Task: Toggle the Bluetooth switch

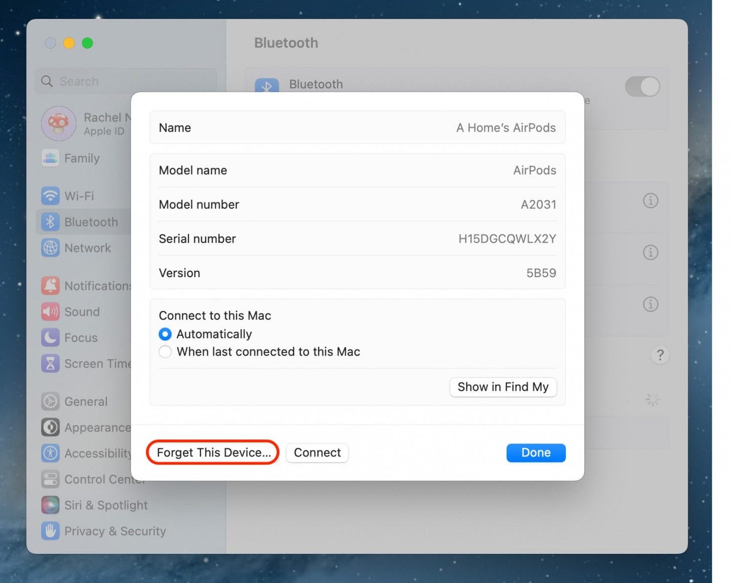Action: pyautogui.click(x=642, y=86)
